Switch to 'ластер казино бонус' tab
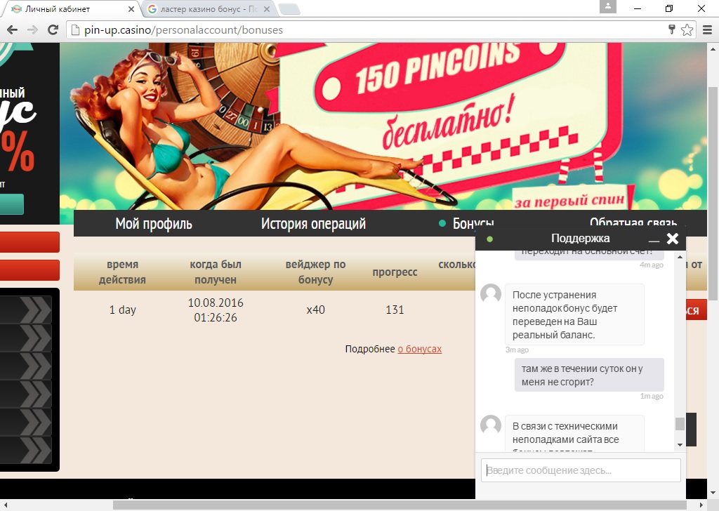 tap(208, 8)
